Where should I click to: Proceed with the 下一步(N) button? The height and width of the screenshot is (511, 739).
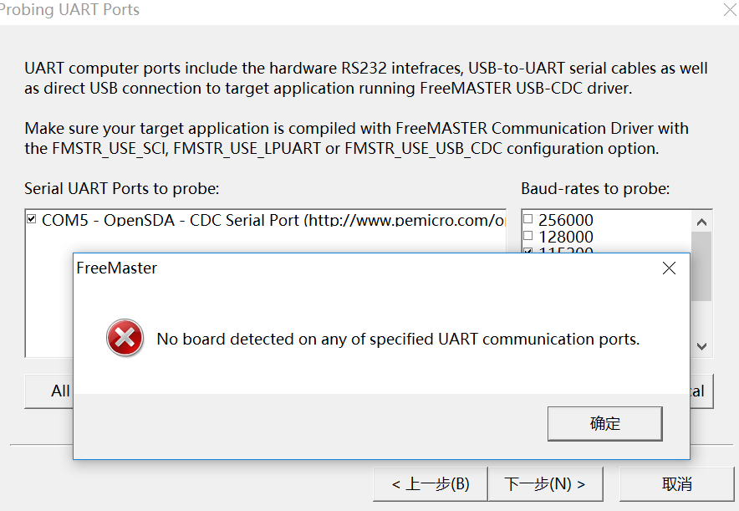click(544, 484)
